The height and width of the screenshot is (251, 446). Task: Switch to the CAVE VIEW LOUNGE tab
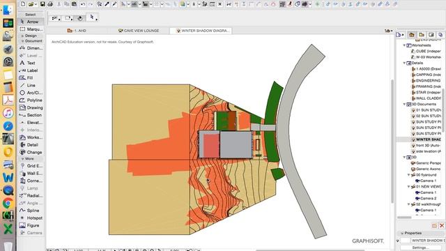click(x=139, y=31)
